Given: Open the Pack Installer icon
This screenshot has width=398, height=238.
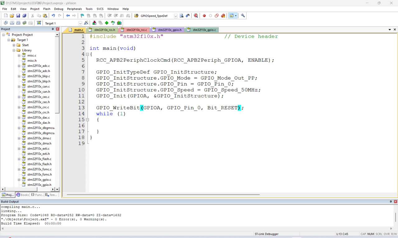Looking at the screenshot, I should [x=119, y=23].
